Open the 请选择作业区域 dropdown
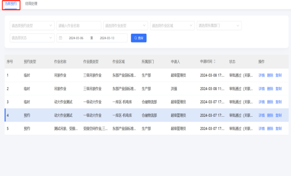The width and height of the screenshot is (291, 176). pyautogui.click(x=172, y=26)
